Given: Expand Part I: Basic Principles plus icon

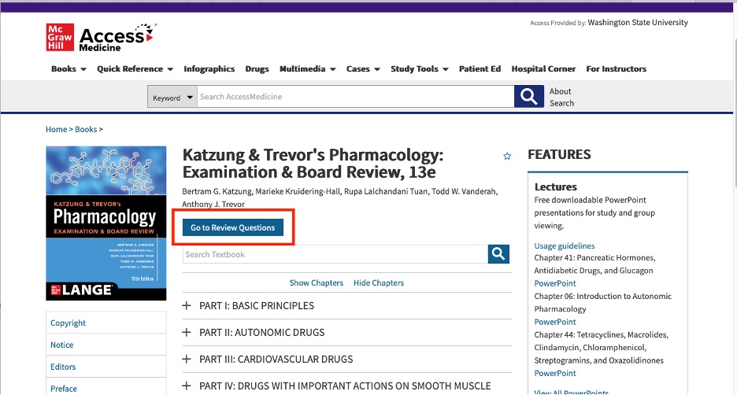Looking at the screenshot, I should click(x=187, y=306).
